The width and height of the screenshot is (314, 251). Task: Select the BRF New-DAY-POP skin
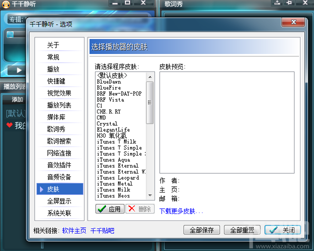pyautogui.click(x=121, y=93)
